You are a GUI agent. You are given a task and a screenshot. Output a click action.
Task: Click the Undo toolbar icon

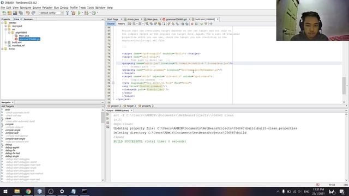(x=28, y=13)
